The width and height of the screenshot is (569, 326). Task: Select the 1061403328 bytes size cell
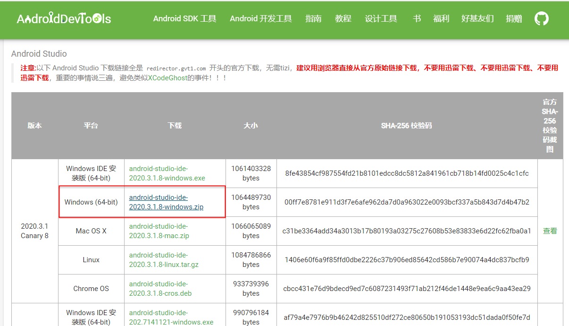coord(251,173)
